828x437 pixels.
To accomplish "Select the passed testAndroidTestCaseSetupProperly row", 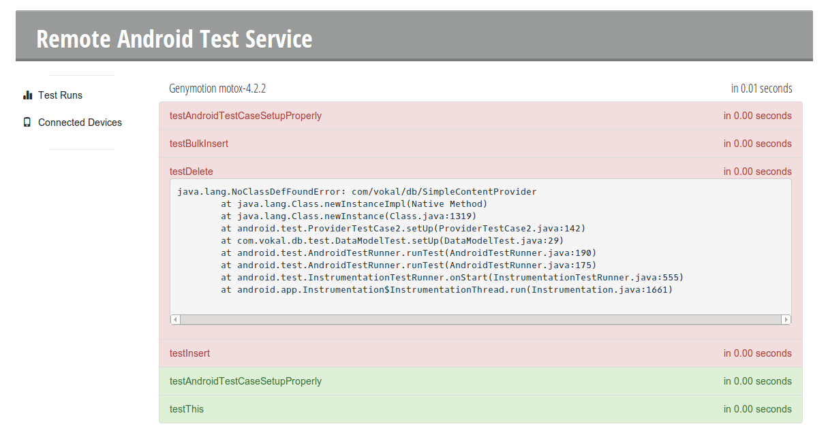I will (x=245, y=381).
